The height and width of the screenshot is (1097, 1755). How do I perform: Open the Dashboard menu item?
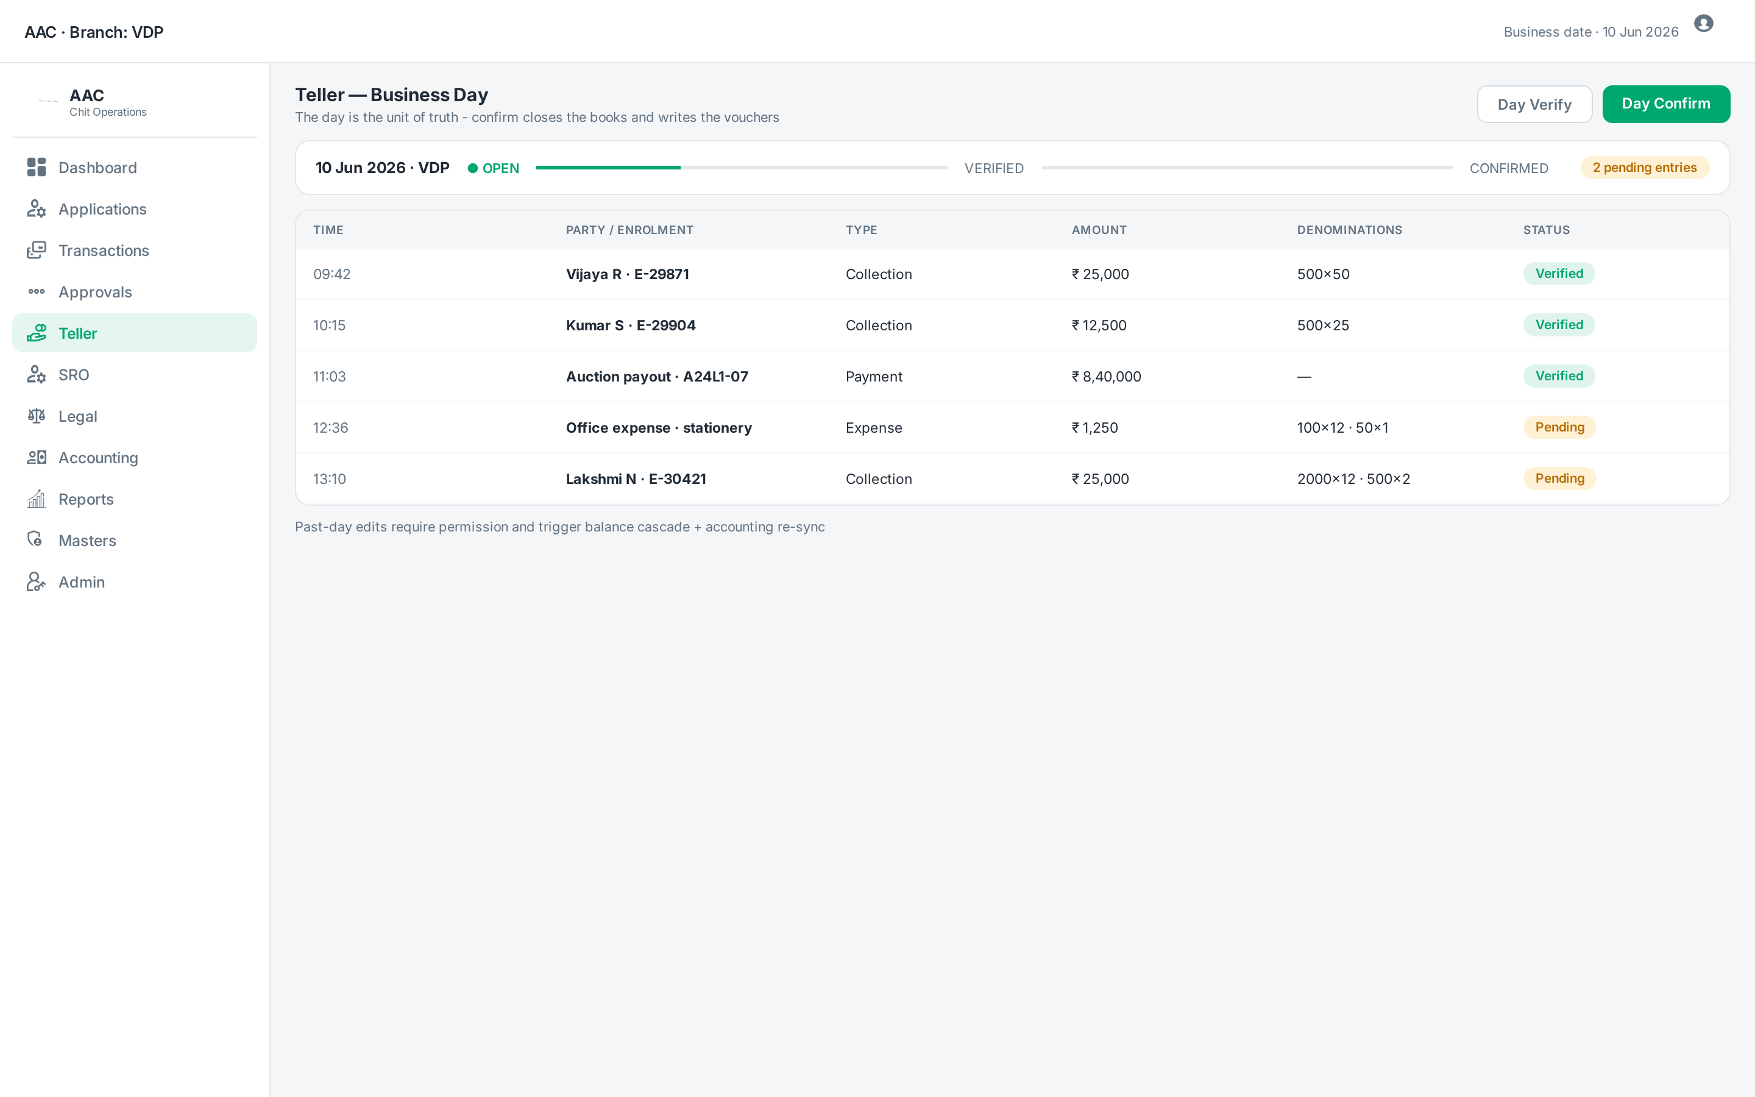pyautogui.click(x=135, y=168)
